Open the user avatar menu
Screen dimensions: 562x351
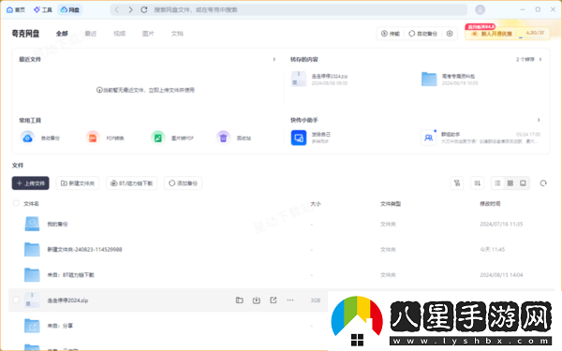click(480, 9)
